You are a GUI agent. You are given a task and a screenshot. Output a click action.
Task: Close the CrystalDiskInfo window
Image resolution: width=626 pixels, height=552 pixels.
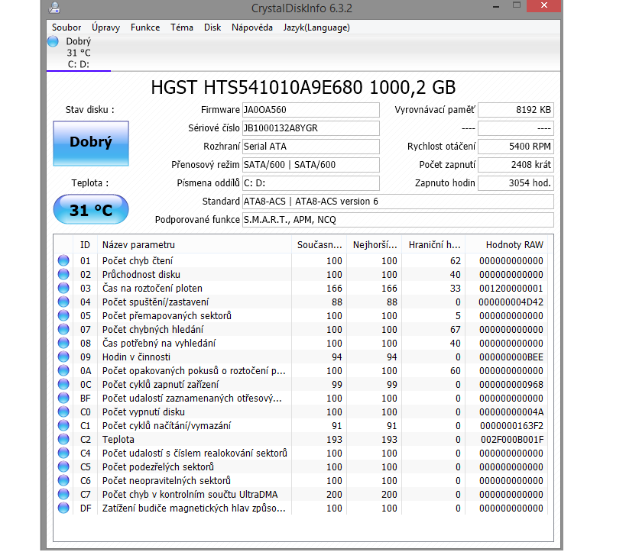(544, 5)
